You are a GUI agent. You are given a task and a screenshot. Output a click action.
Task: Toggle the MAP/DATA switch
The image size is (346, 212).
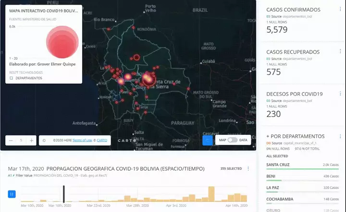(233, 140)
